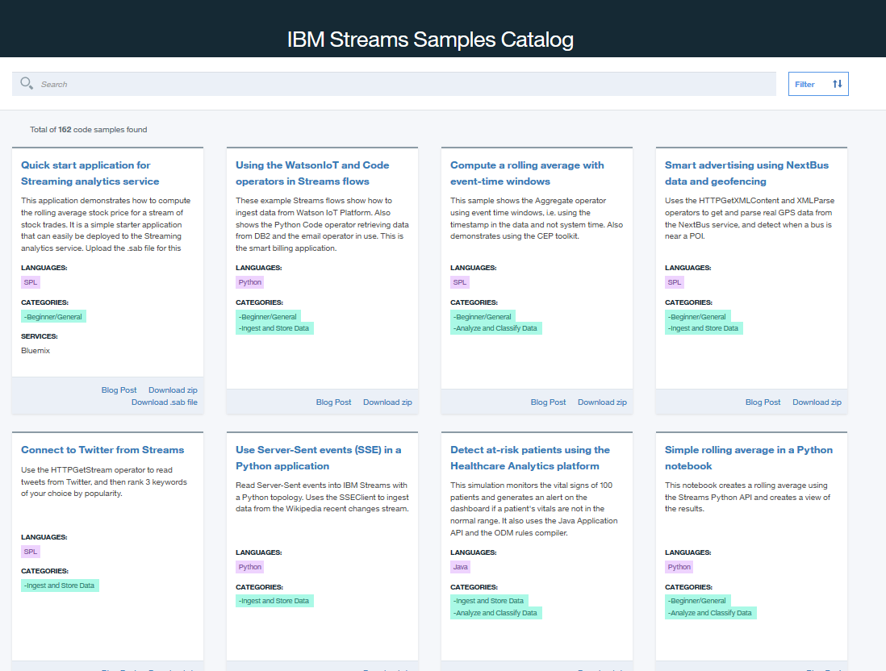Viewport: 886px width, 671px height.
Task: Open Detect at-risk patients Healthcare Analytics title
Action: pyautogui.click(x=530, y=457)
